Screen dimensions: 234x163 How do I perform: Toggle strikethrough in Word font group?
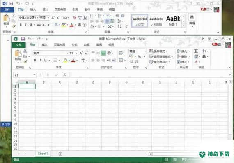click(39, 25)
